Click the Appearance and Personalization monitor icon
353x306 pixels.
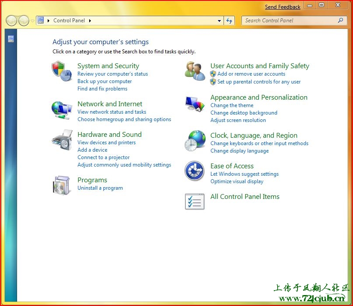(x=195, y=103)
